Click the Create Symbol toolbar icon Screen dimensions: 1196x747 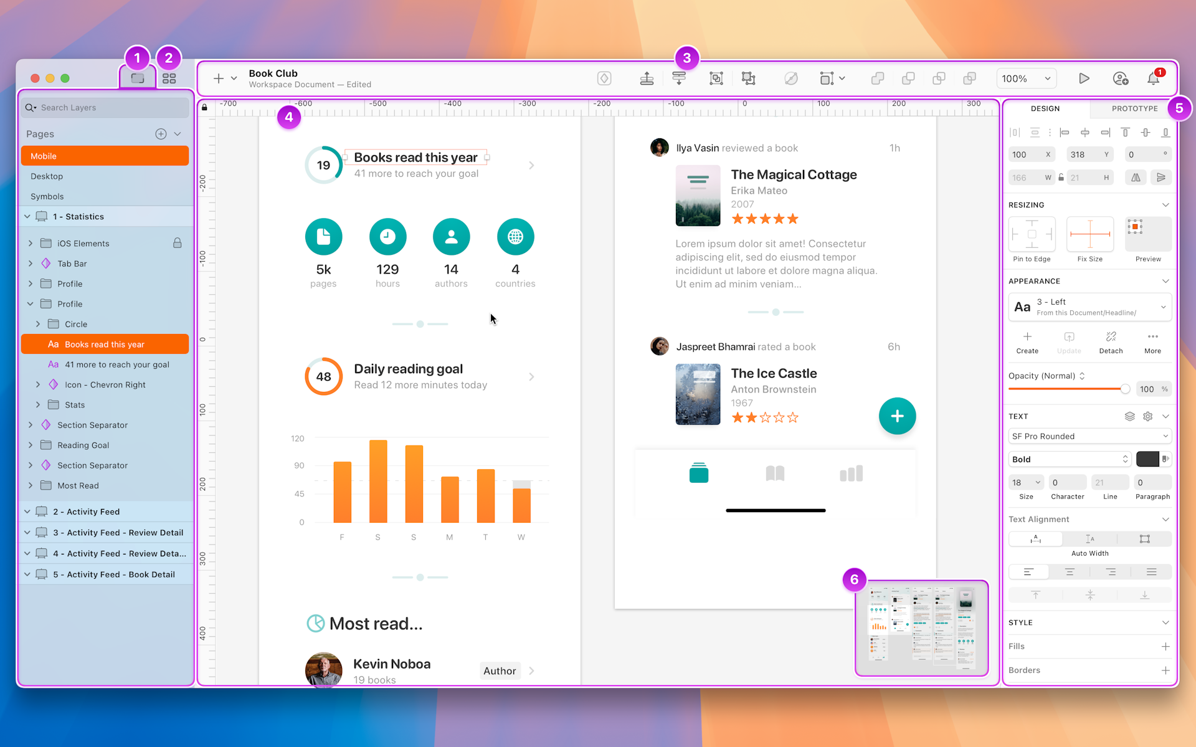[604, 79]
